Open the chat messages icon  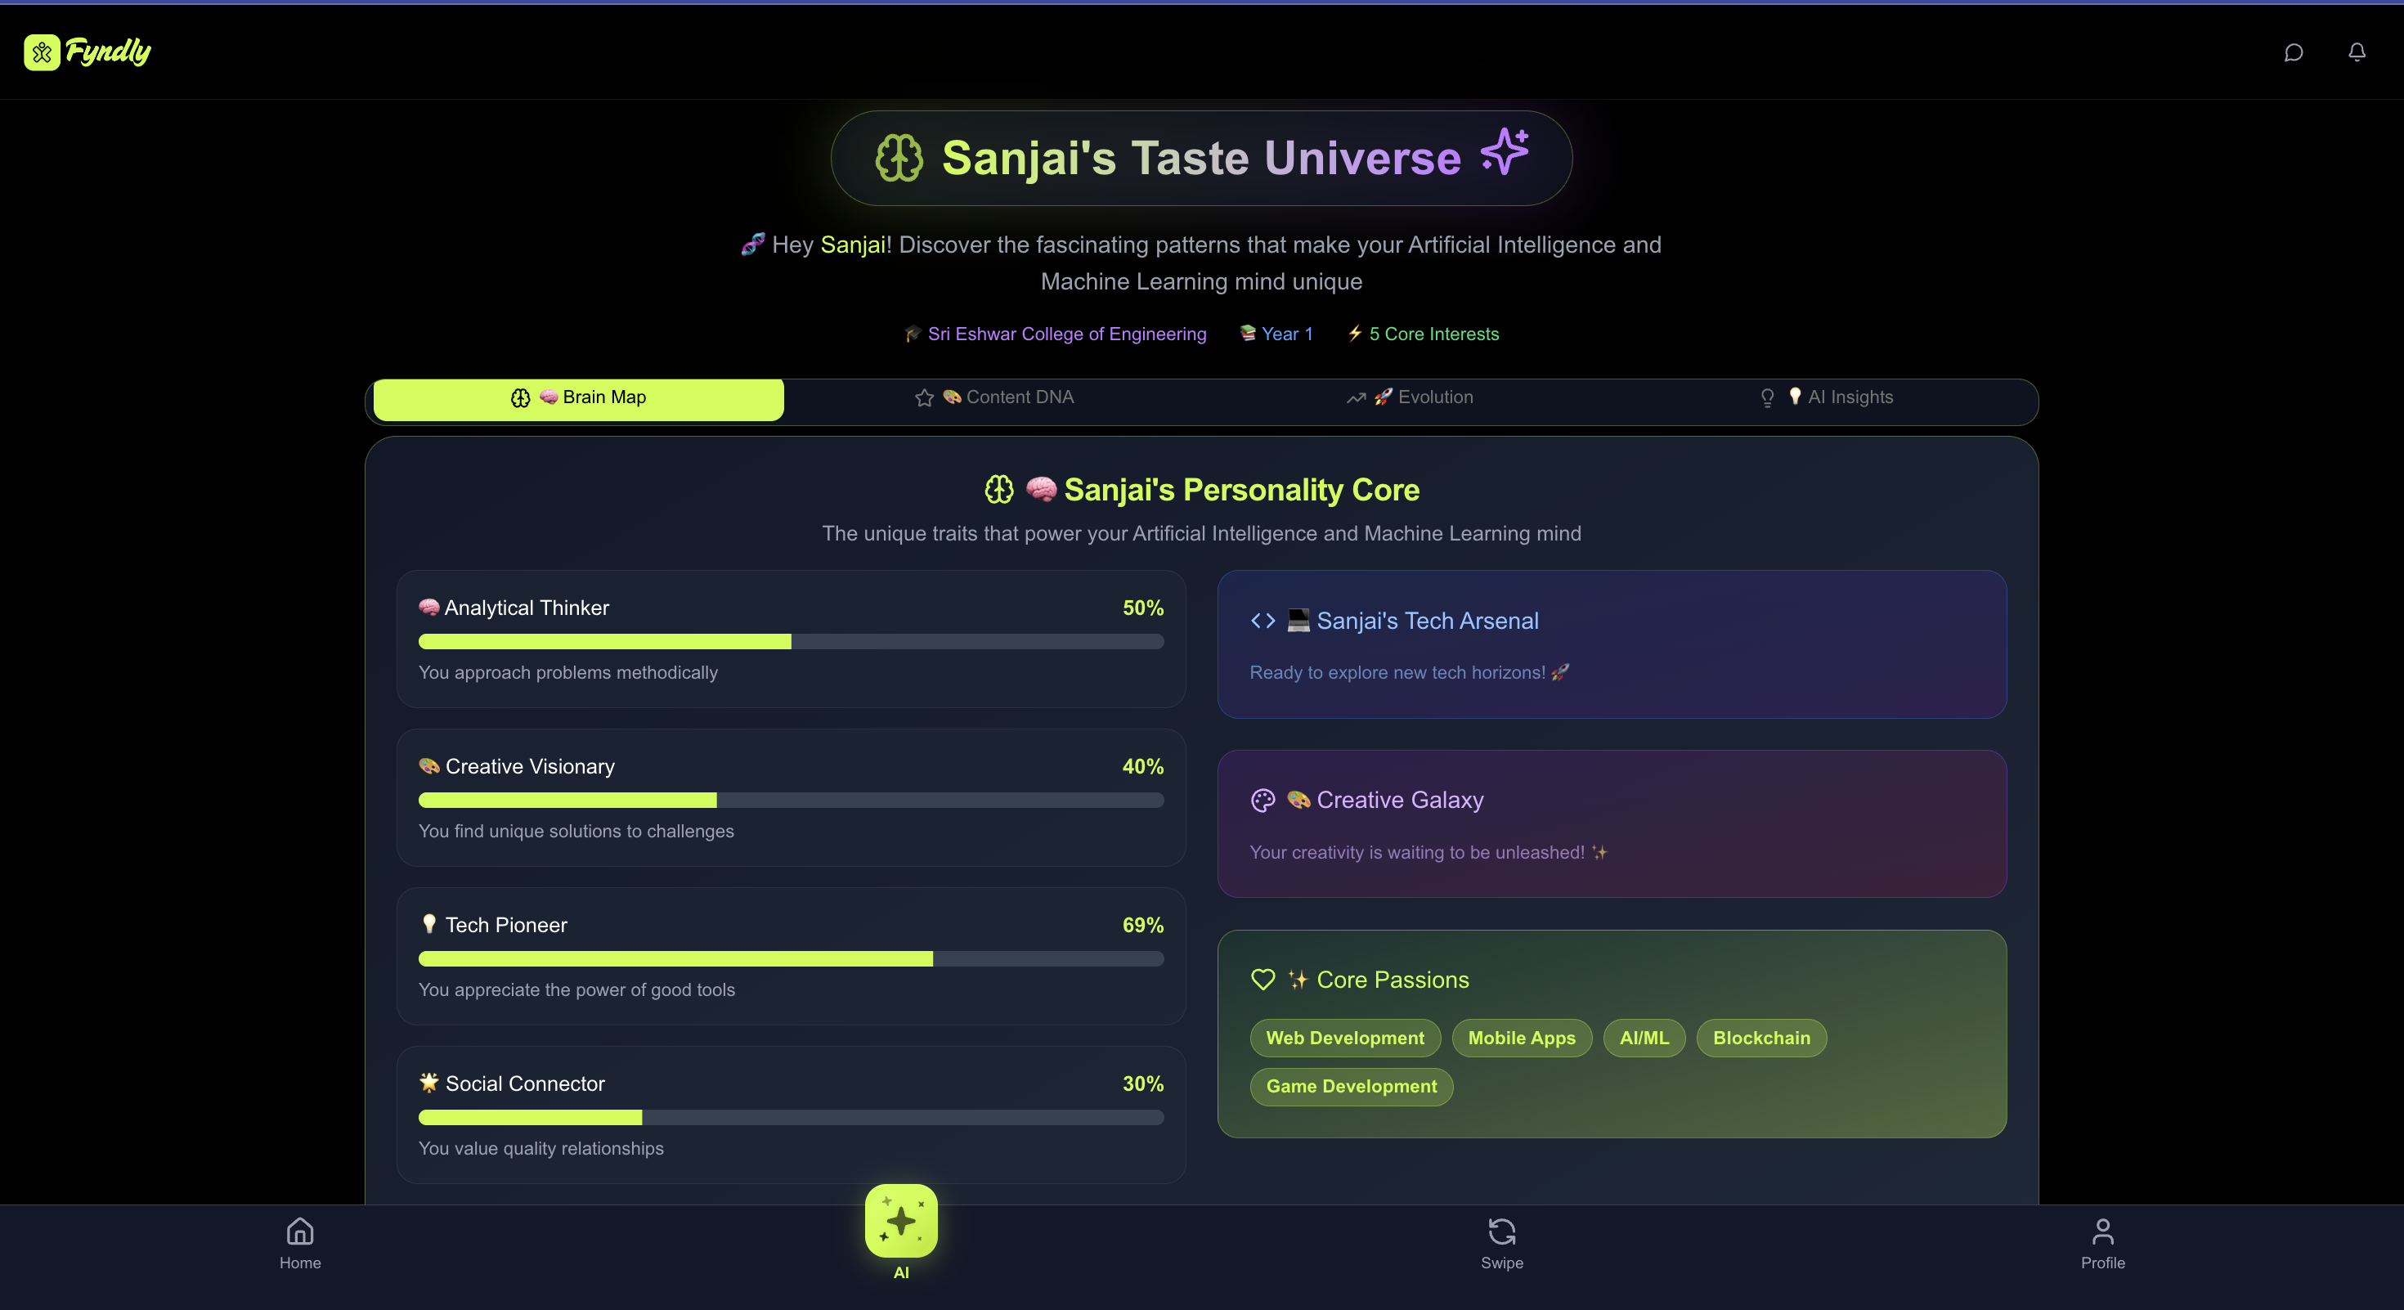point(2293,52)
